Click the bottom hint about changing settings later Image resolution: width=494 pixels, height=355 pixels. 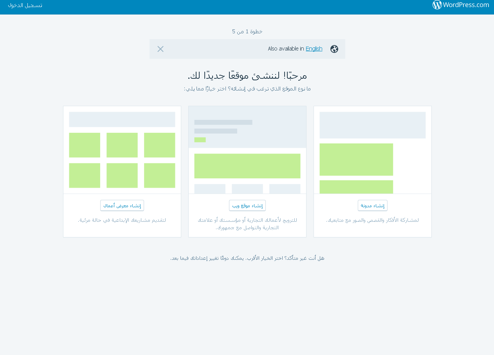coord(247,258)
